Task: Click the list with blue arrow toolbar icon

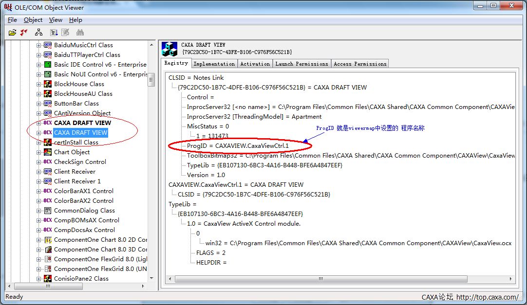Action: click(54, 33)
